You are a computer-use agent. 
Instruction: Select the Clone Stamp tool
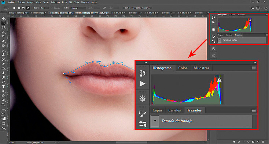click(3, 54)
